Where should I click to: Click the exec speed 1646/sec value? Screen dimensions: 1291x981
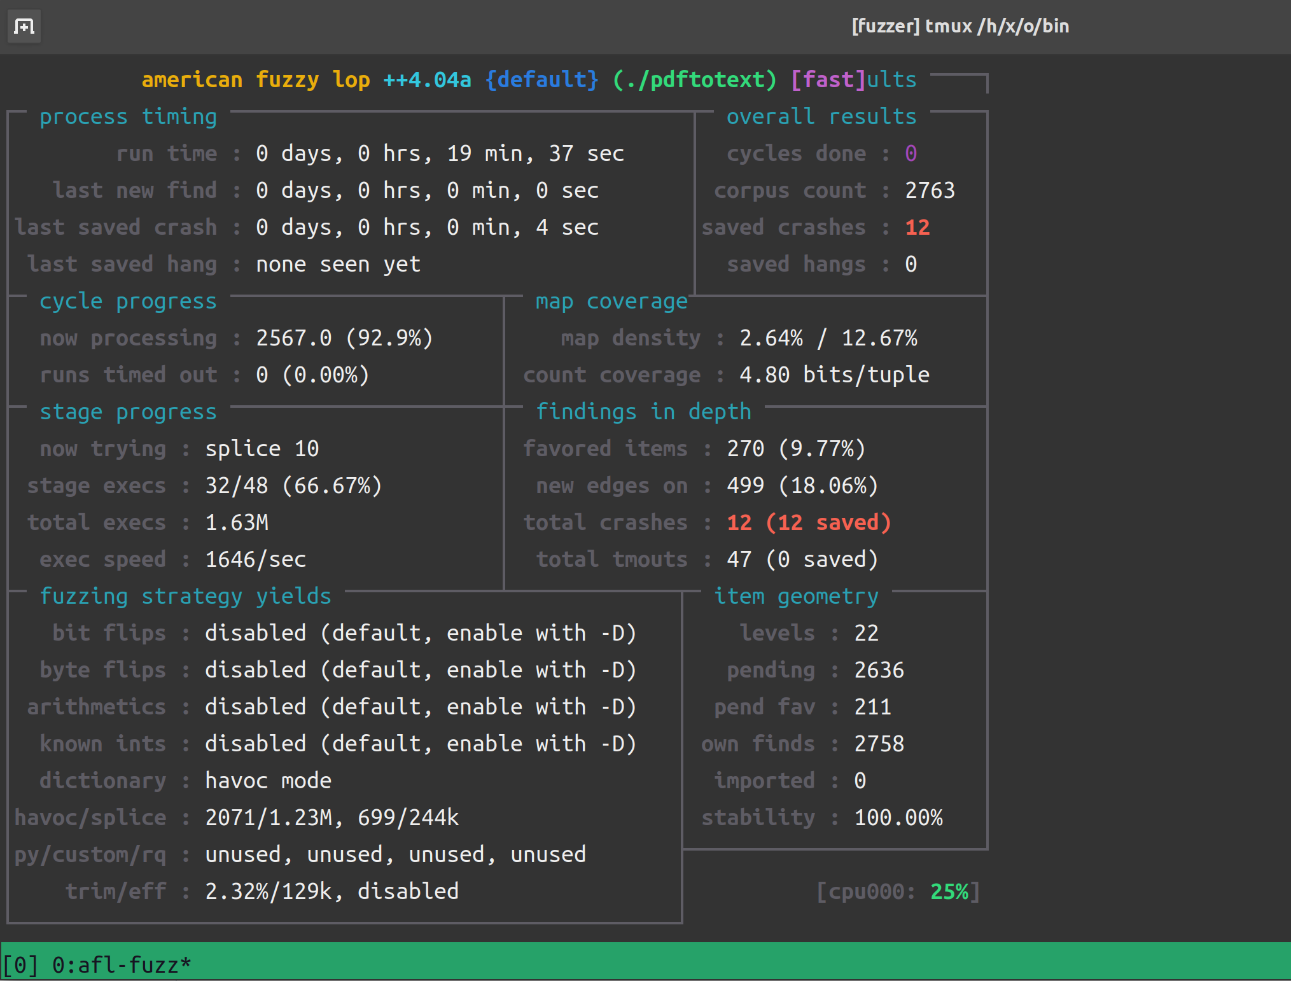[x=255, y=559]
